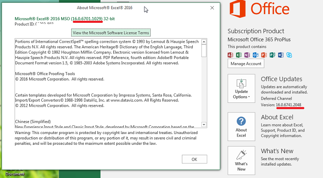Click the Publisher icon under product contains
Screen dimensions: 323x178
(x=272, y=55)
